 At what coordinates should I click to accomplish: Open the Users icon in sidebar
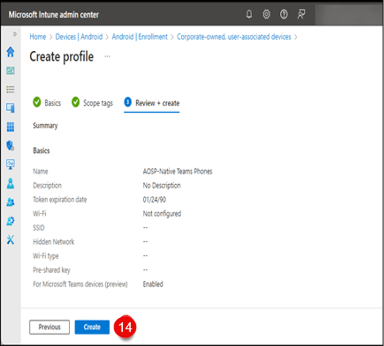click(10, 183)
